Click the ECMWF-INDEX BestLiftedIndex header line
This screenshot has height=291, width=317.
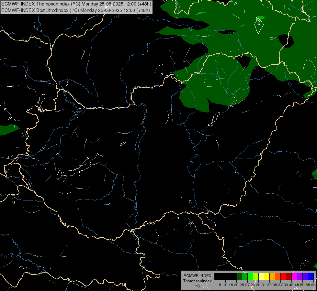(x=76, y=10)
